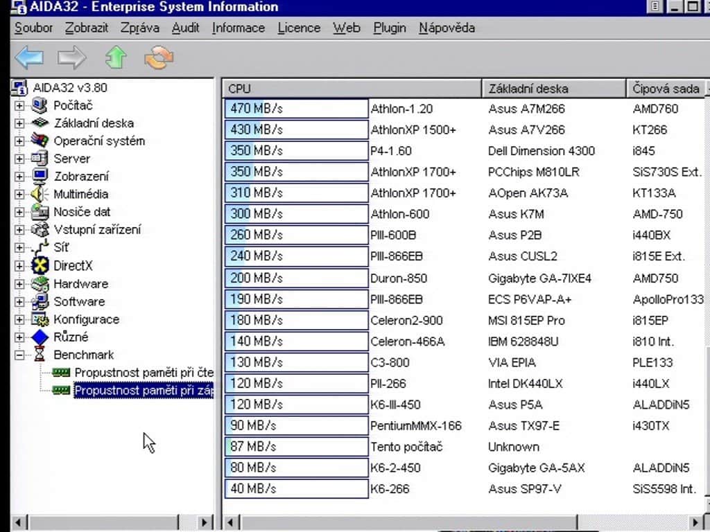Select the Software icon in tree
The height and width of the screenshot is (532, 710).
tap(40, 301)
